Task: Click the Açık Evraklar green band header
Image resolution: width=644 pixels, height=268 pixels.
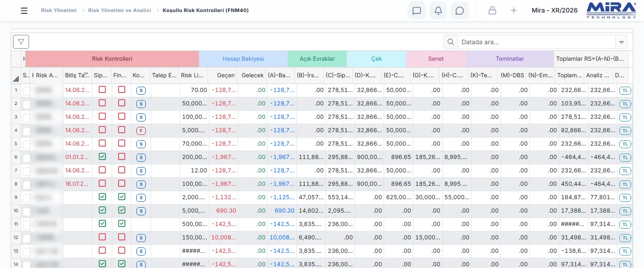Action: tap(317, 59)
